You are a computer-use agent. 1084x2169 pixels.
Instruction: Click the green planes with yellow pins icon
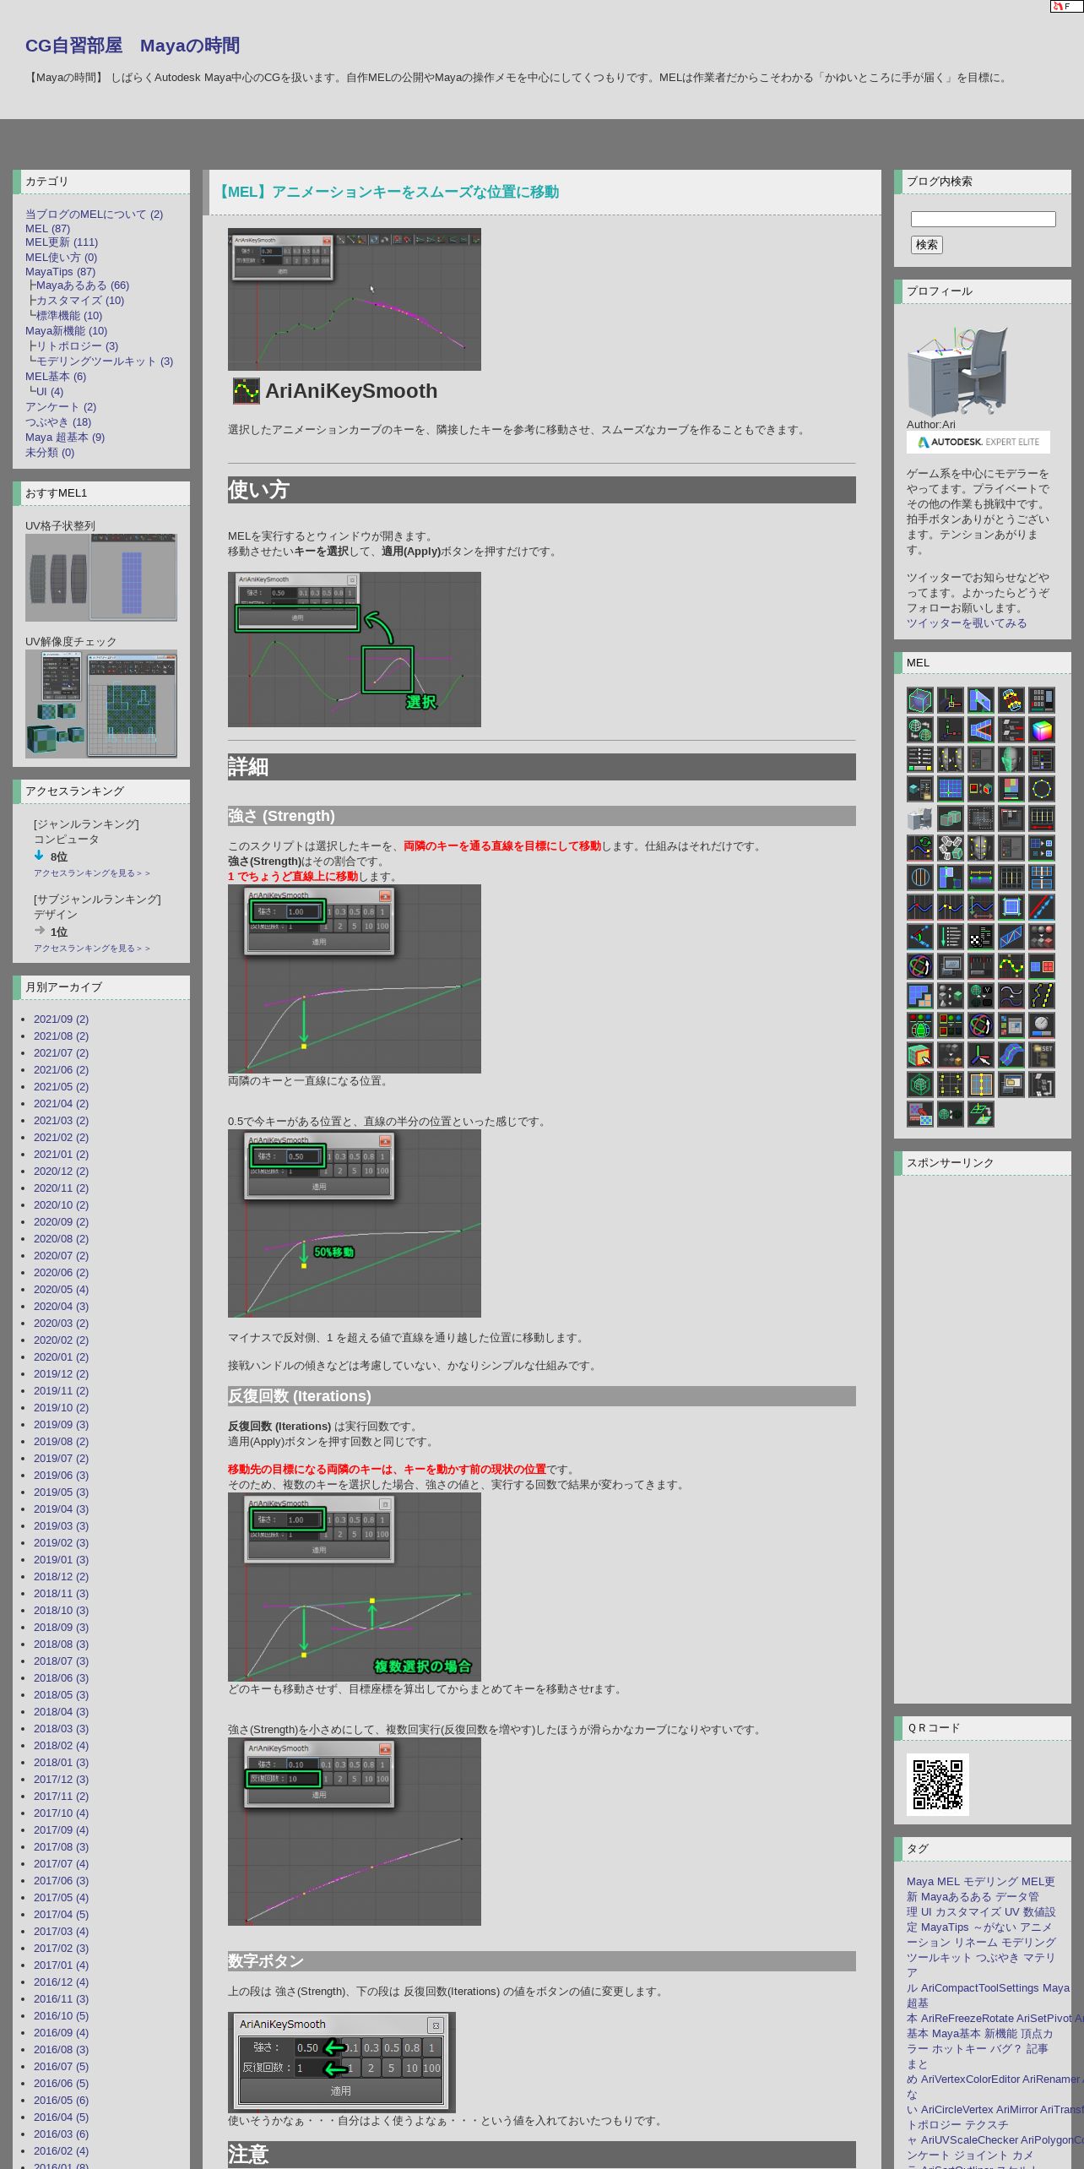(x=981, y=1114)
